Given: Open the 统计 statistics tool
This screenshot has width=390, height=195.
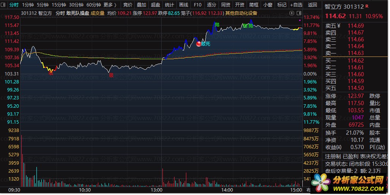Looking at the screenshot, I should (x=169, y=5).
